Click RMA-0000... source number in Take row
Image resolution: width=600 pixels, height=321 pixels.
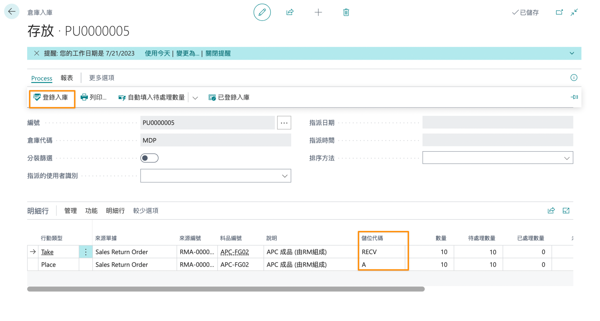(x=197, y=252)
